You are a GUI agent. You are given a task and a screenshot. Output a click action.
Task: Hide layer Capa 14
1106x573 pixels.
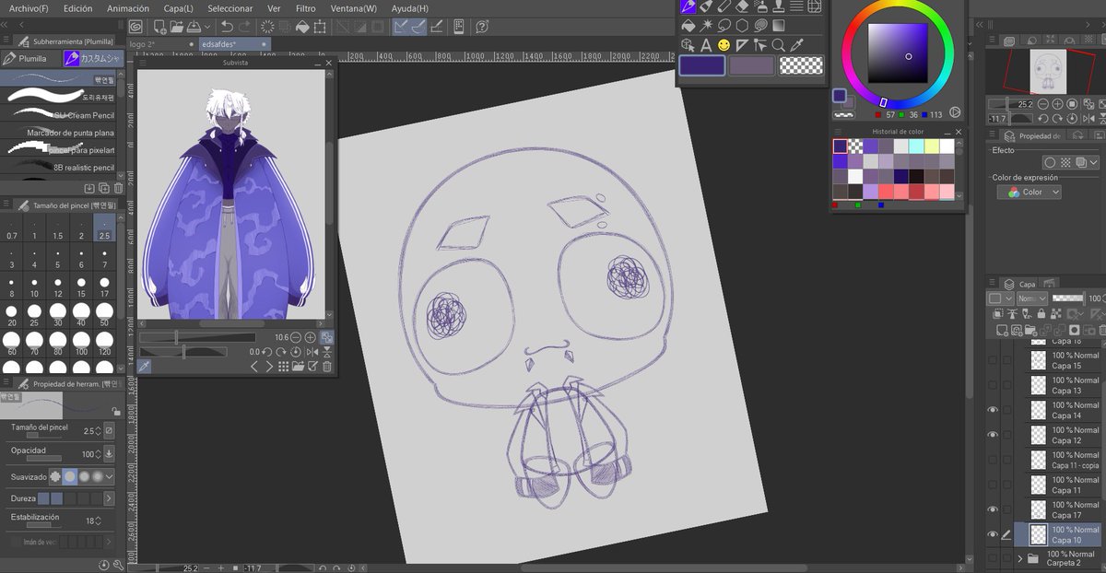click(x=993, y=410)
